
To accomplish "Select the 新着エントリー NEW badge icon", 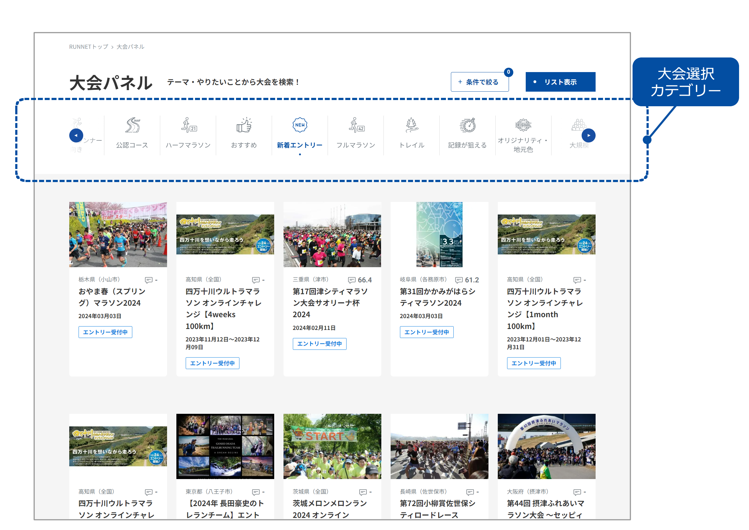I will pyautogui.click(x=300, y=125).
